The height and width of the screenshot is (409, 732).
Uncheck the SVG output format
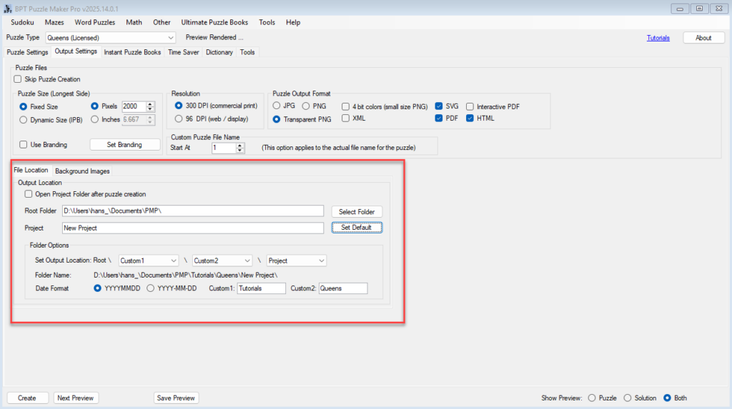439,106
